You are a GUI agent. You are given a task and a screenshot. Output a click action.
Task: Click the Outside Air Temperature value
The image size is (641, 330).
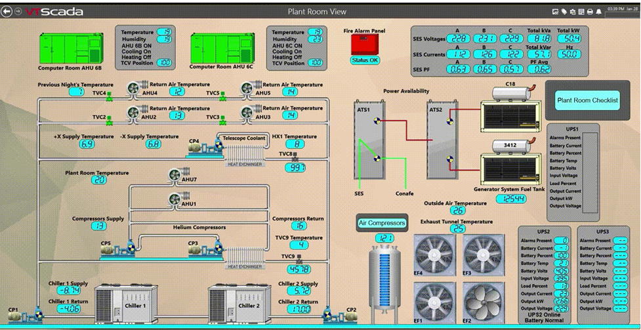(x=457, y=211)
